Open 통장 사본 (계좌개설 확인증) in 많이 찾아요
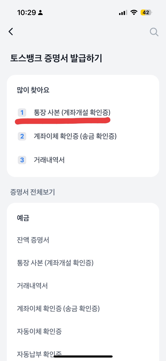The image size is (166, 361). (72, 113)
